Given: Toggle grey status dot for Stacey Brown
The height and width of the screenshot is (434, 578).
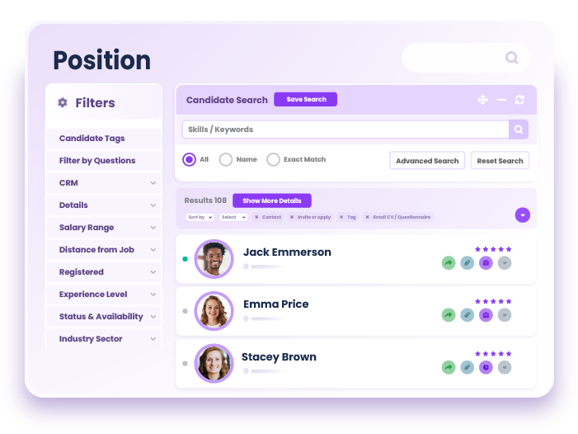Looking at the screenshot, I should click(185, 363).
